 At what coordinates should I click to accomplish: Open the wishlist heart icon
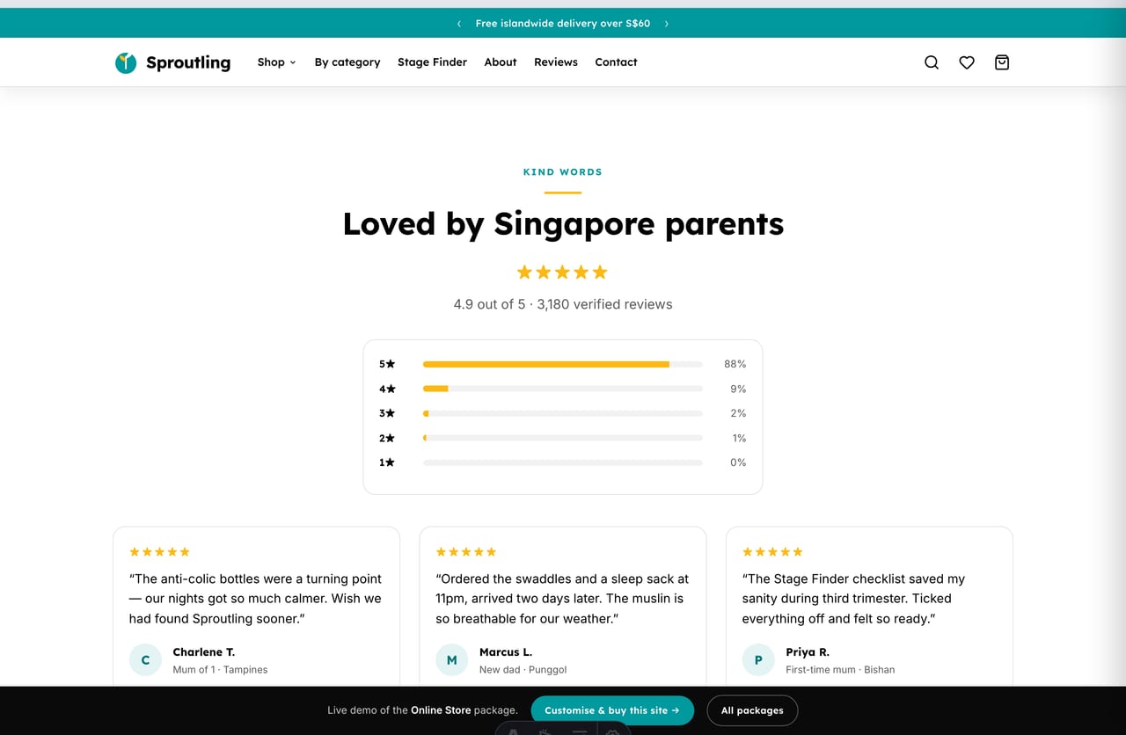click(967, 62)
